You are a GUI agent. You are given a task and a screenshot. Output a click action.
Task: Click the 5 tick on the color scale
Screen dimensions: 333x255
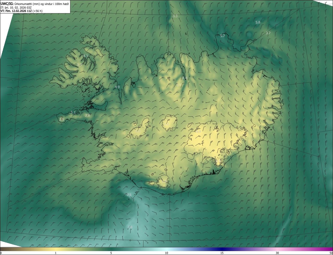111,253
